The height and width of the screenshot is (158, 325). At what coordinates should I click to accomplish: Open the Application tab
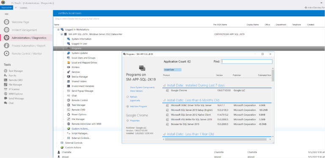click(6, 8)
